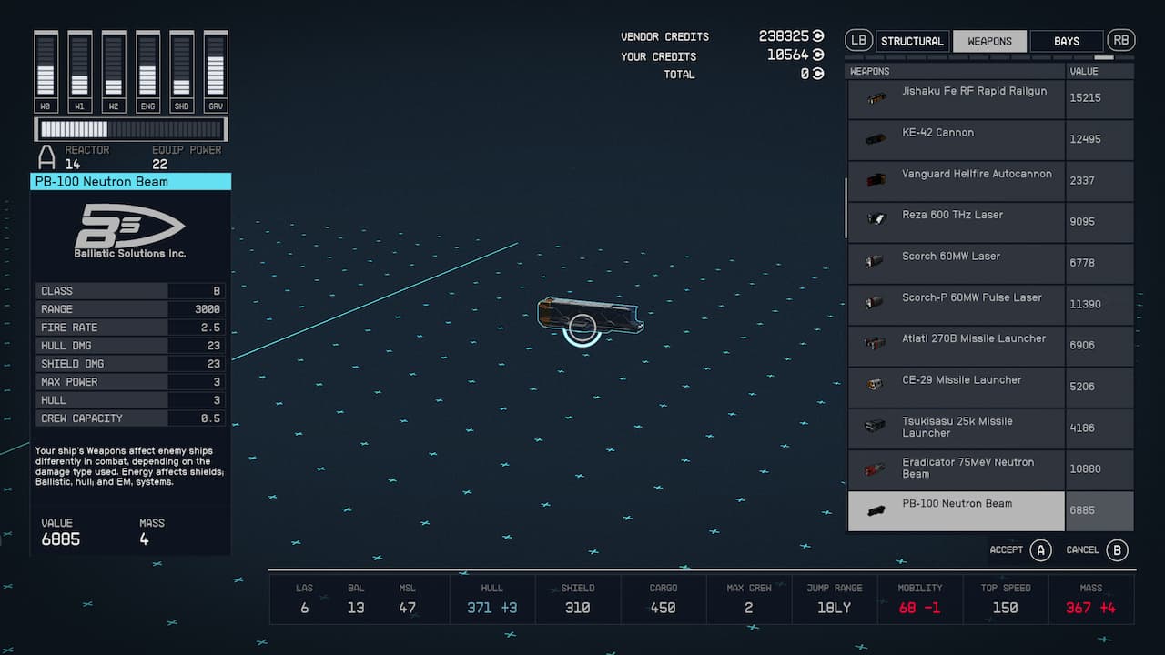Click the RB bumper button
Image resolution: width=1165 pixels, height=655 pixels.
[x=1120, y=41]
